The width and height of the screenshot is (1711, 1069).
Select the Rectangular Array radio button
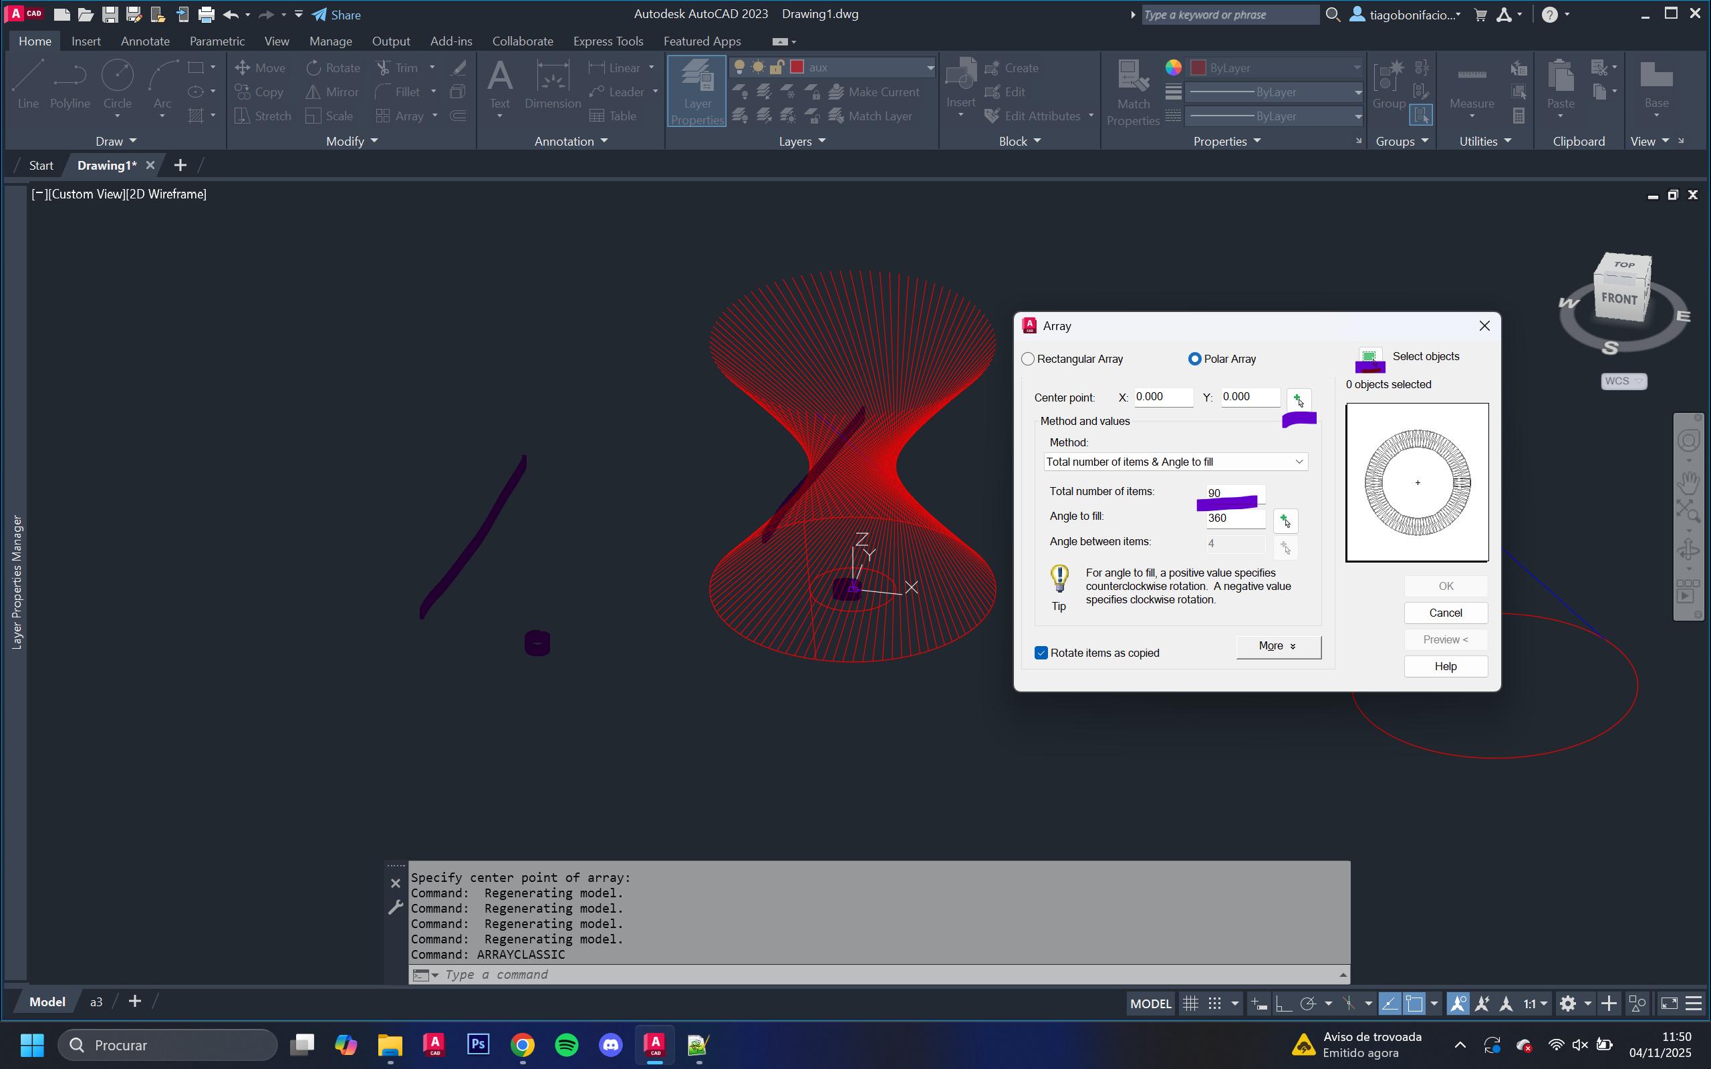(x=1028, y=359)
